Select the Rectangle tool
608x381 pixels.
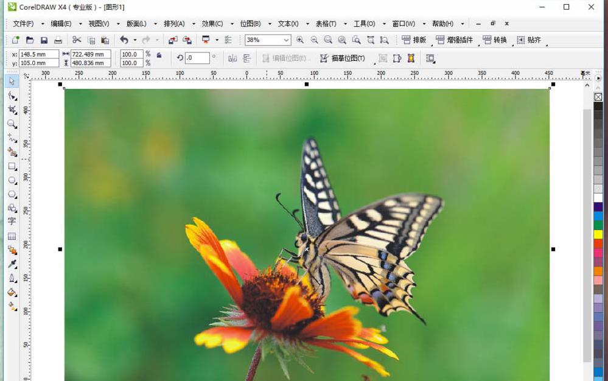pos(12,166)
